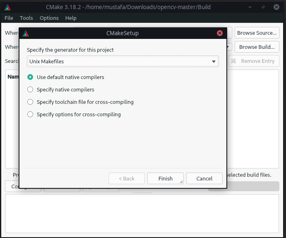
Task: Close the CMake main window
Action: [x=276, y=7]
